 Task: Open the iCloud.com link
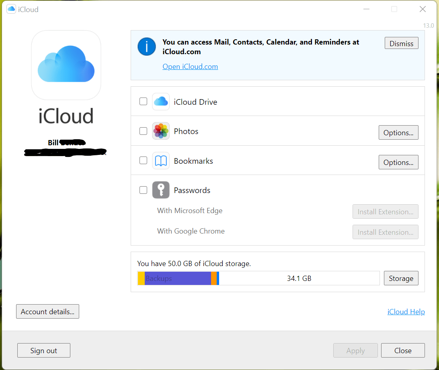(190, 67)
